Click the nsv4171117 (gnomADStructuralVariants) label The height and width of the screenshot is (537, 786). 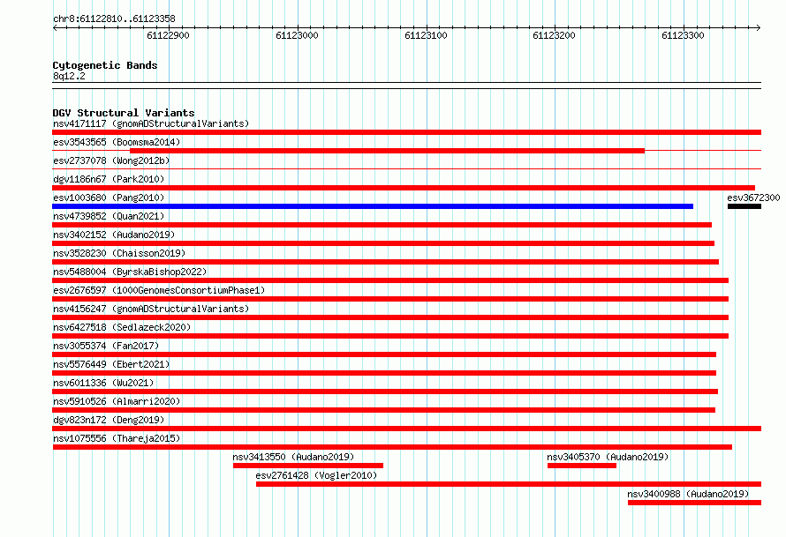pos(151,123)
